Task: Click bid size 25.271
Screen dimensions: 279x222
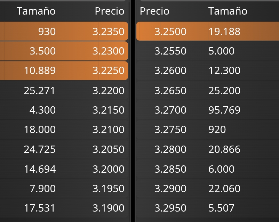Action: (40, 90)
